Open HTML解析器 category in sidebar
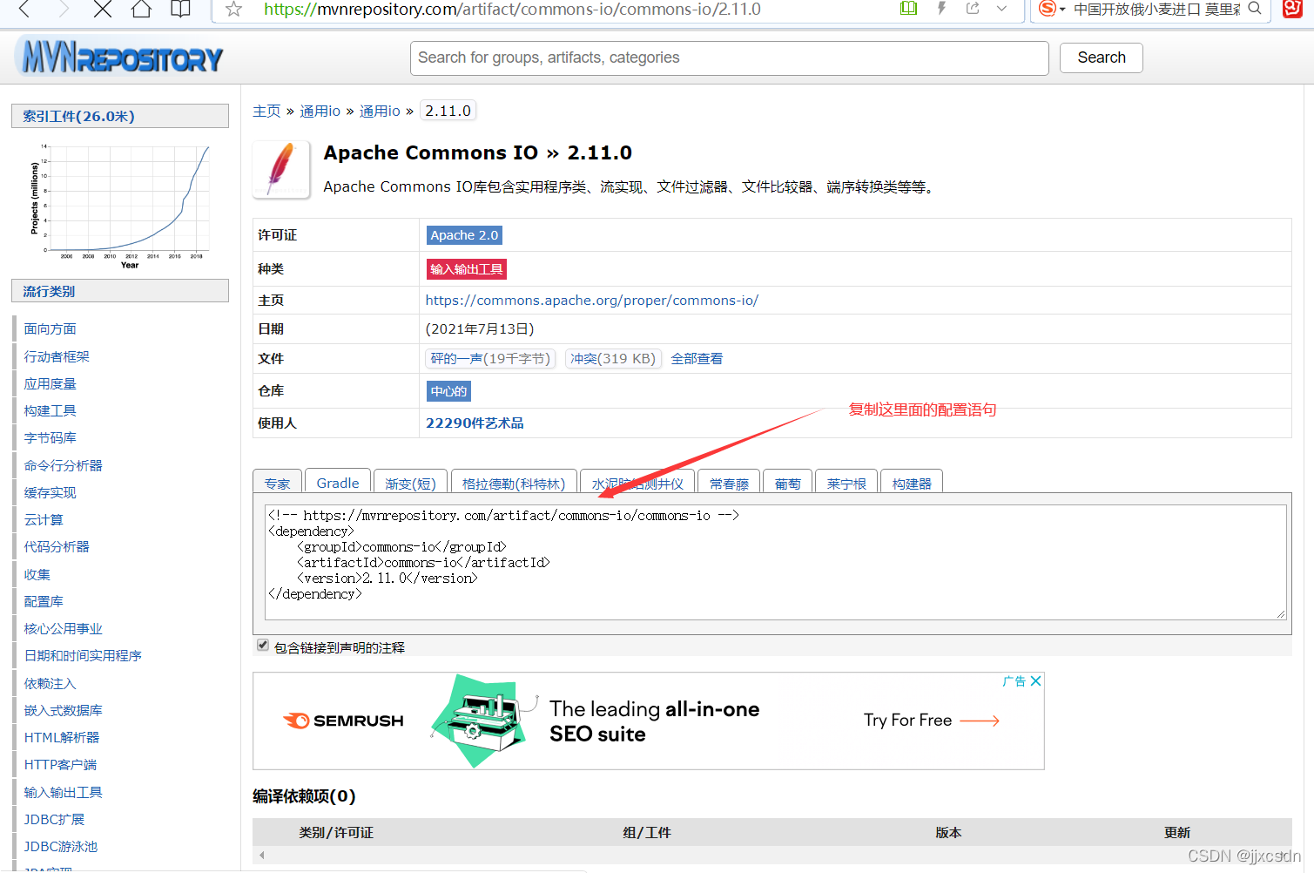Image resolution: width=1314 pixels, height=873 pixels. click(x=61, y=738)
